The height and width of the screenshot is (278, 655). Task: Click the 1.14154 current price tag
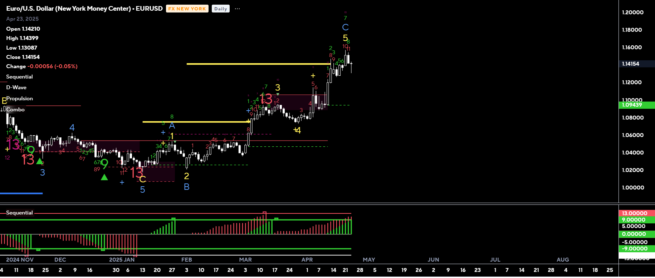click(x=630, y=64)
